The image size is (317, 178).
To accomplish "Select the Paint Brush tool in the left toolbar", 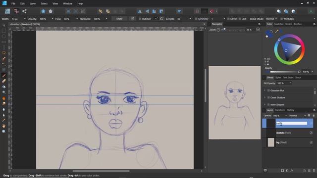I will tap(3, 76).
